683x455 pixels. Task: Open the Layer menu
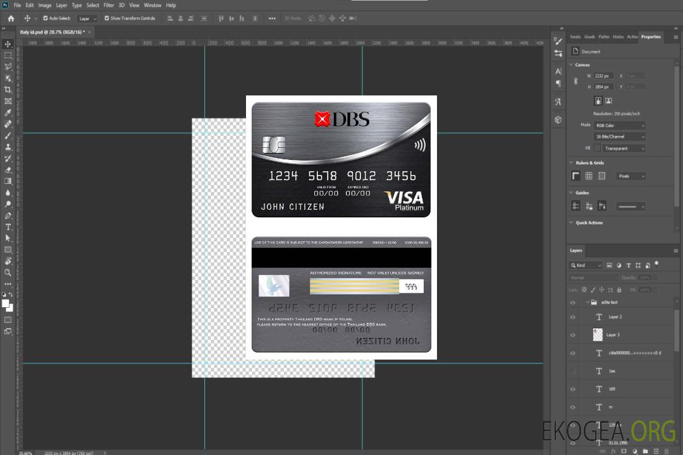(x=61, y=5)
